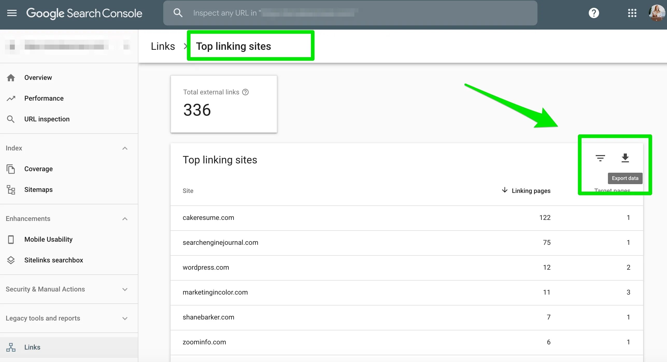The height and width of the screenshot is (362, 667).
Task: Expand Legacy tools and reports
Action: tap(125, 318)
